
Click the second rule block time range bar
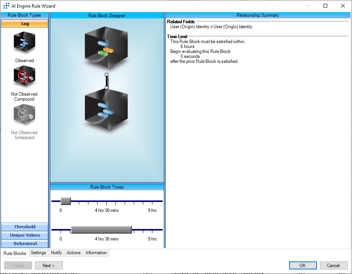point(101,229)
